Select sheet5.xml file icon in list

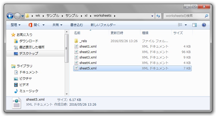pos(76,68)
